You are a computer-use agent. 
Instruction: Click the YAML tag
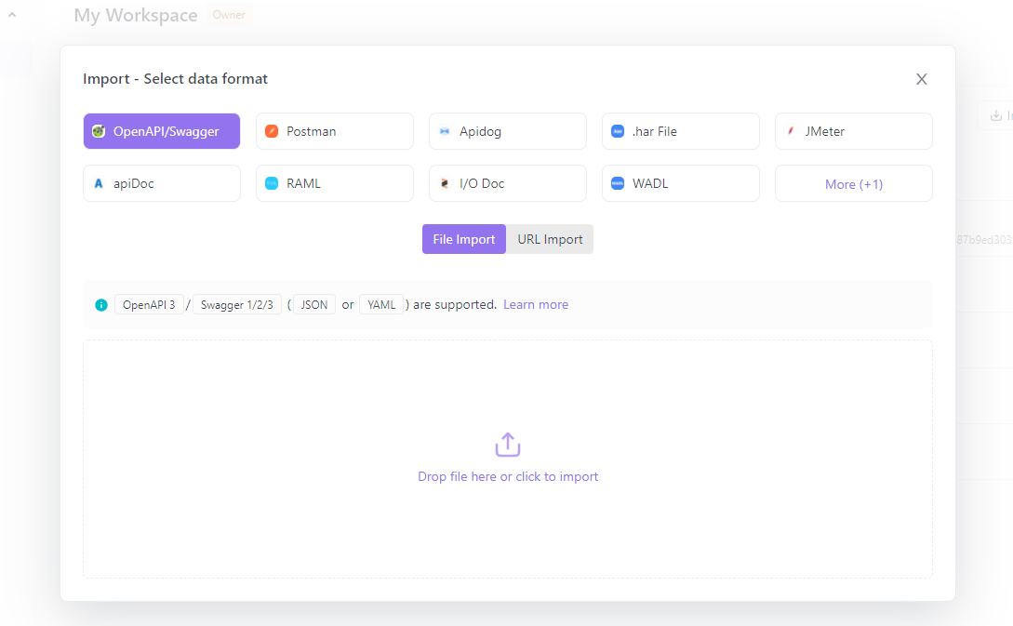point(381,304)
